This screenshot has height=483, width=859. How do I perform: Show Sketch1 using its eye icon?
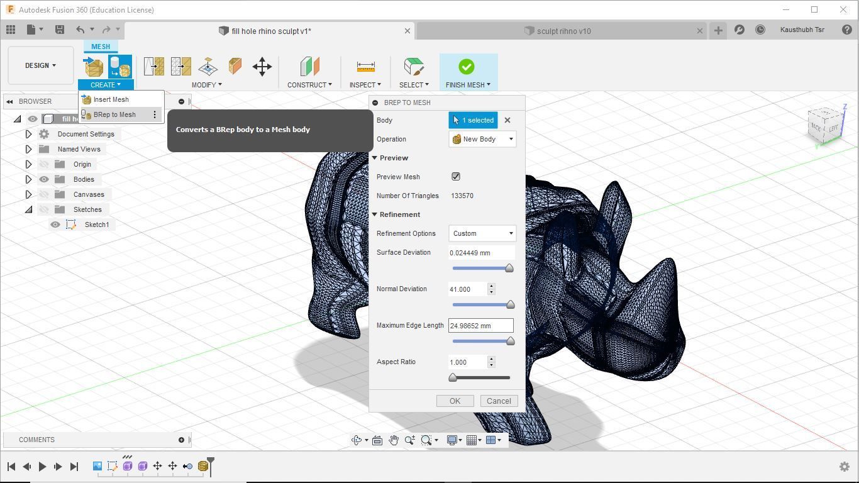[55, 225]
